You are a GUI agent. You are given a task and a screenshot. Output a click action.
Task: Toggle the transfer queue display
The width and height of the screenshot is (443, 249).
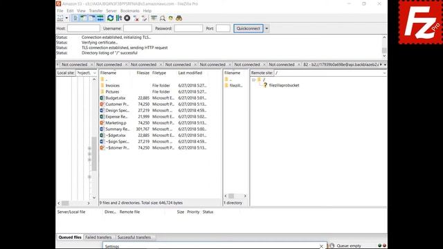[100, 19]
